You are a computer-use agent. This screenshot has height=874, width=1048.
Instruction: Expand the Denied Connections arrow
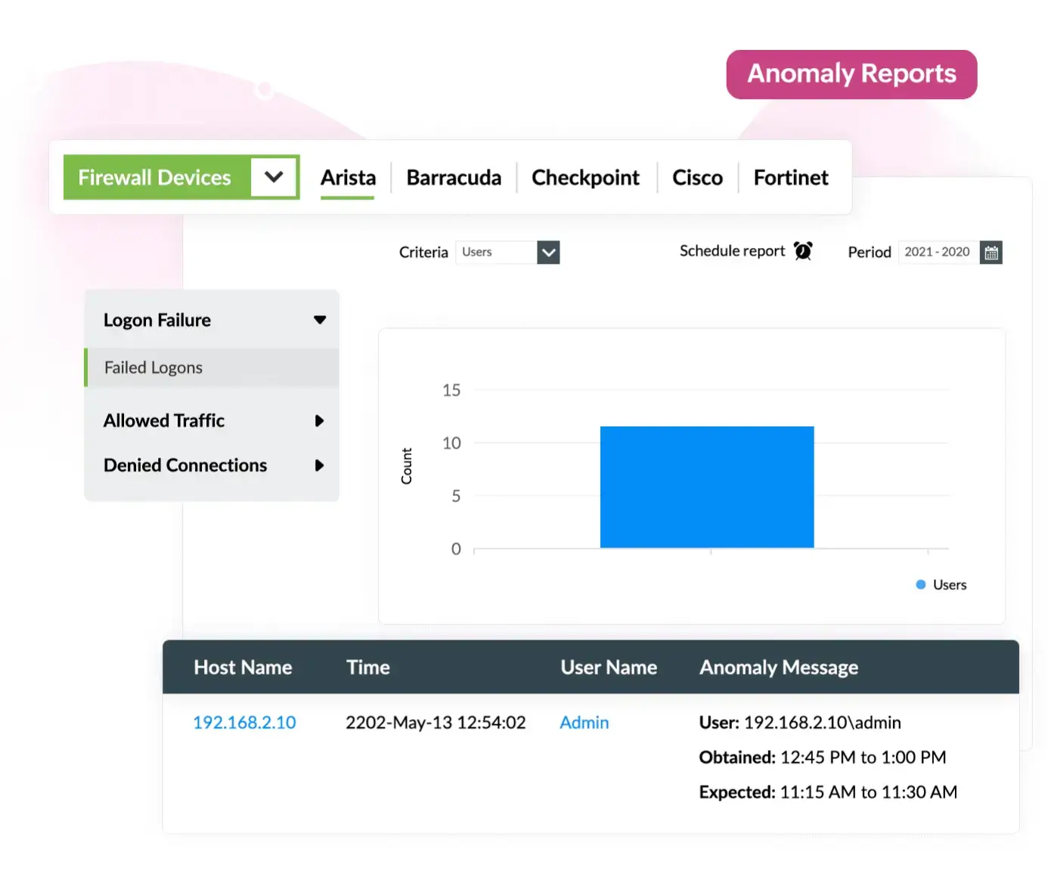point(319,465)
